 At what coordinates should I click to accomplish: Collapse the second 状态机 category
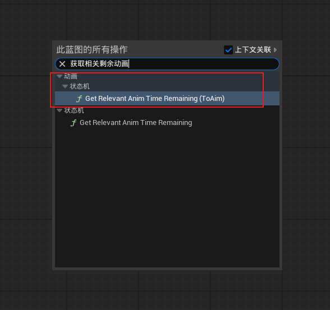click(x=59, y=110)
